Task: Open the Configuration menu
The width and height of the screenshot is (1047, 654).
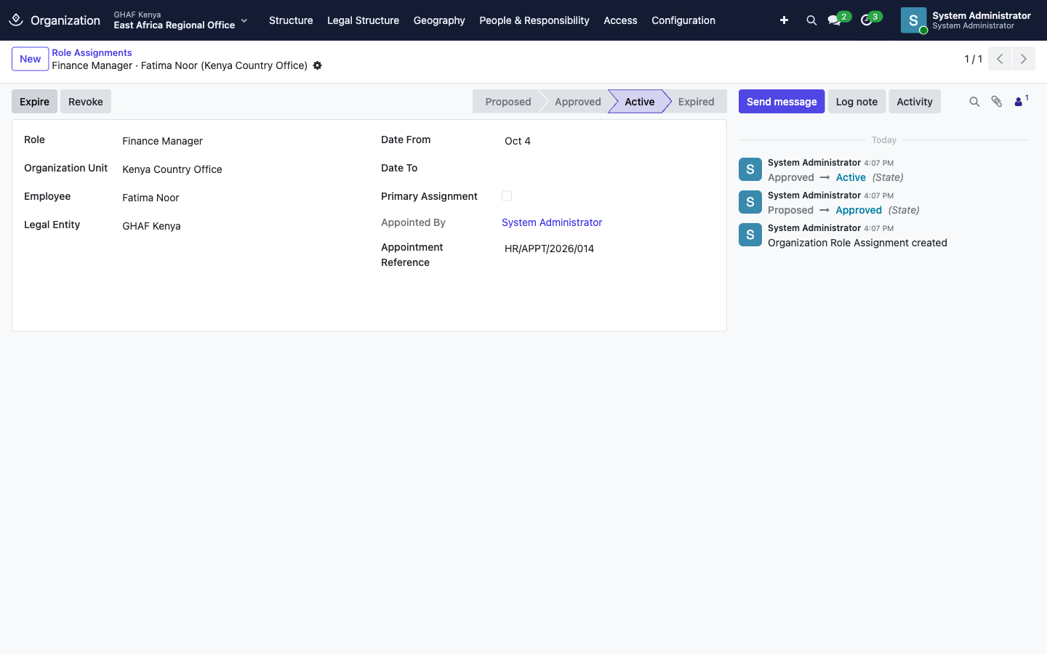Action: click(x=683, y=20)
